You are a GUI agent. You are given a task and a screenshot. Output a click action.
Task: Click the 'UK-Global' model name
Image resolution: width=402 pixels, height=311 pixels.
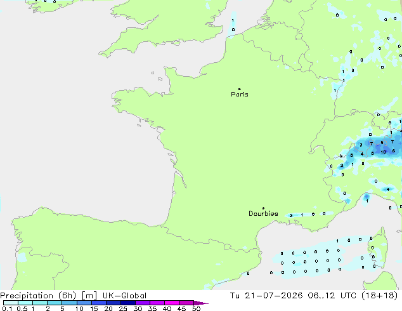(x=124, y=296)
